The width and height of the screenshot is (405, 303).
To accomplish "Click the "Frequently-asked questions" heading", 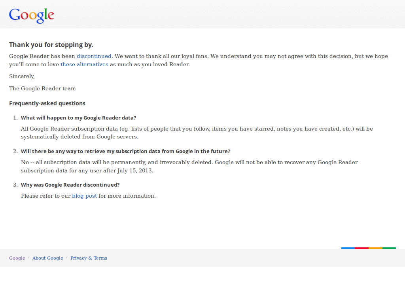I will (47, 103).
